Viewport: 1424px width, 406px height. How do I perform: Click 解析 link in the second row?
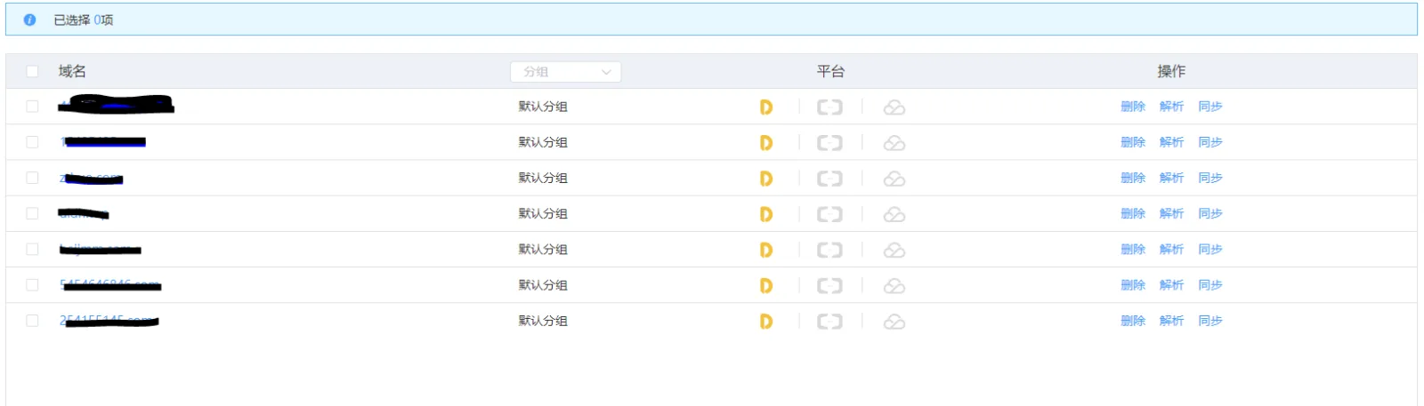coord(1171,142)
